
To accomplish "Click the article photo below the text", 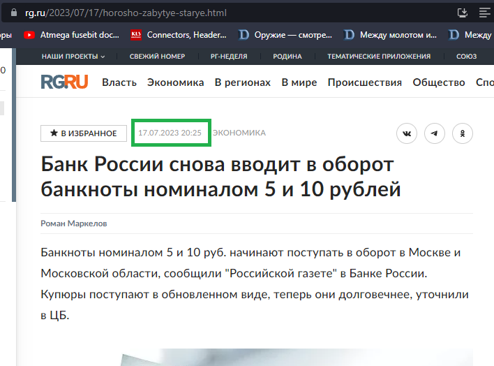I will [x=296, y=357].
